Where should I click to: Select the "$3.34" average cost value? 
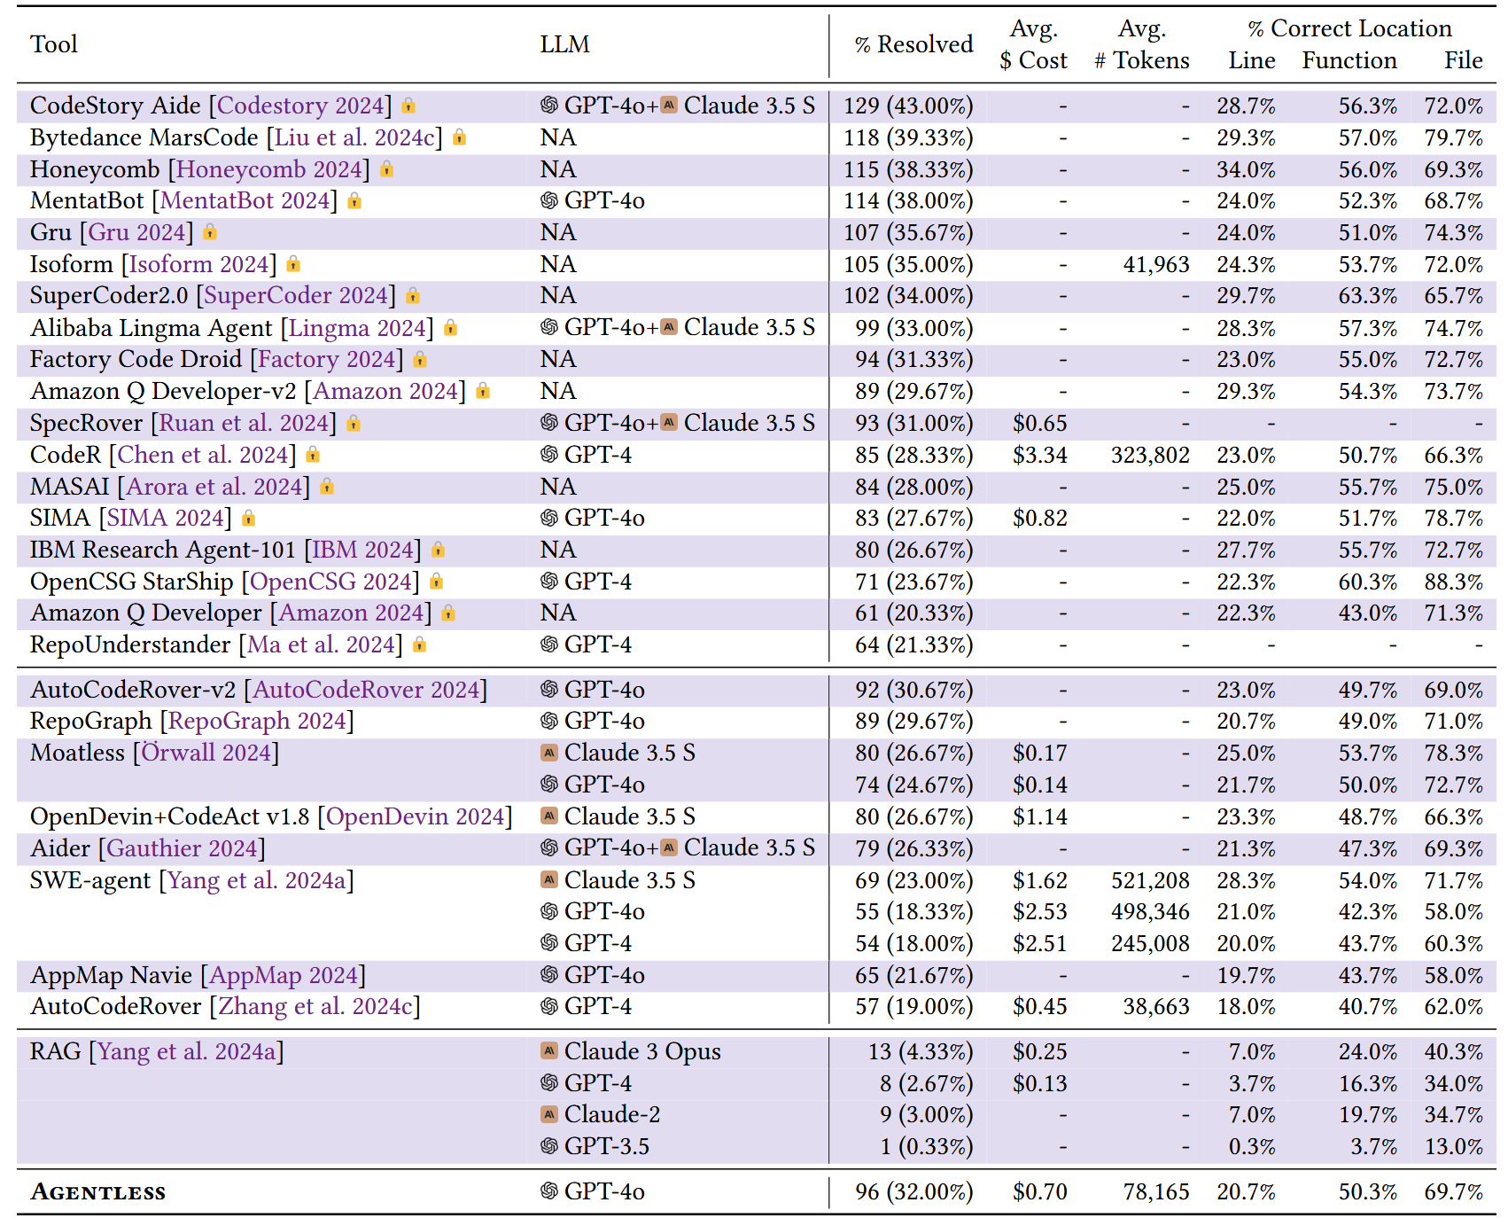[1040, 455]
